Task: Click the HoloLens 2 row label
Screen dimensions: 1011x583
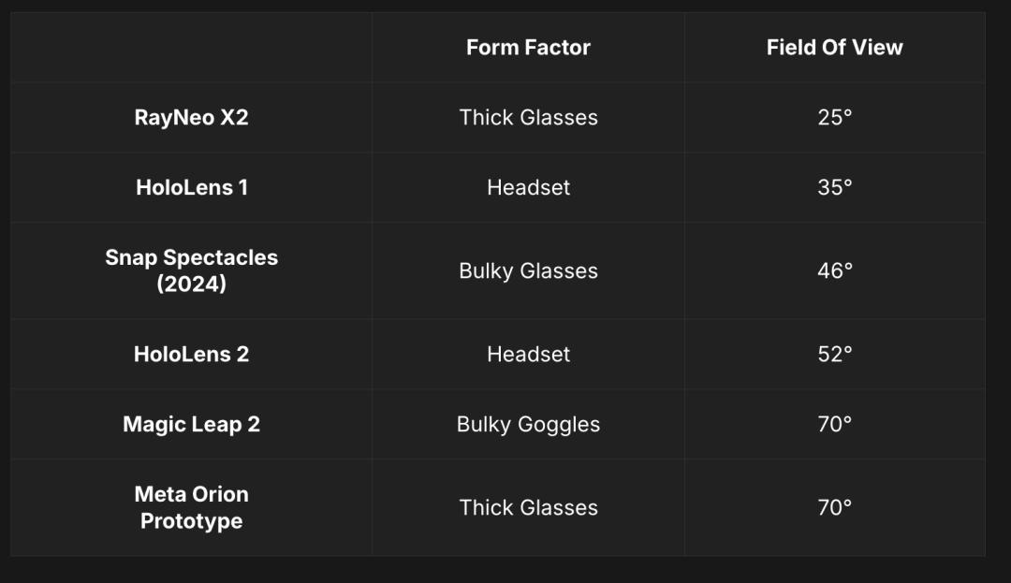Action: click(x=191, y=354)
